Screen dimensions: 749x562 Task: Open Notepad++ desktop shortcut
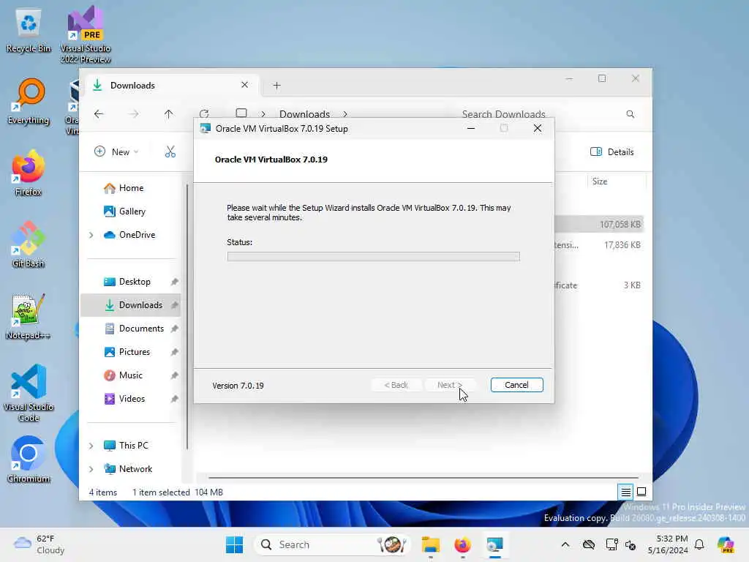tap(29, 316)
